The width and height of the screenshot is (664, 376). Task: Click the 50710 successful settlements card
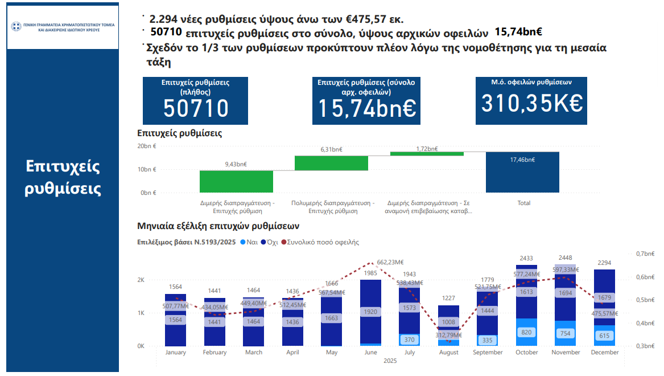pos(195,101)
